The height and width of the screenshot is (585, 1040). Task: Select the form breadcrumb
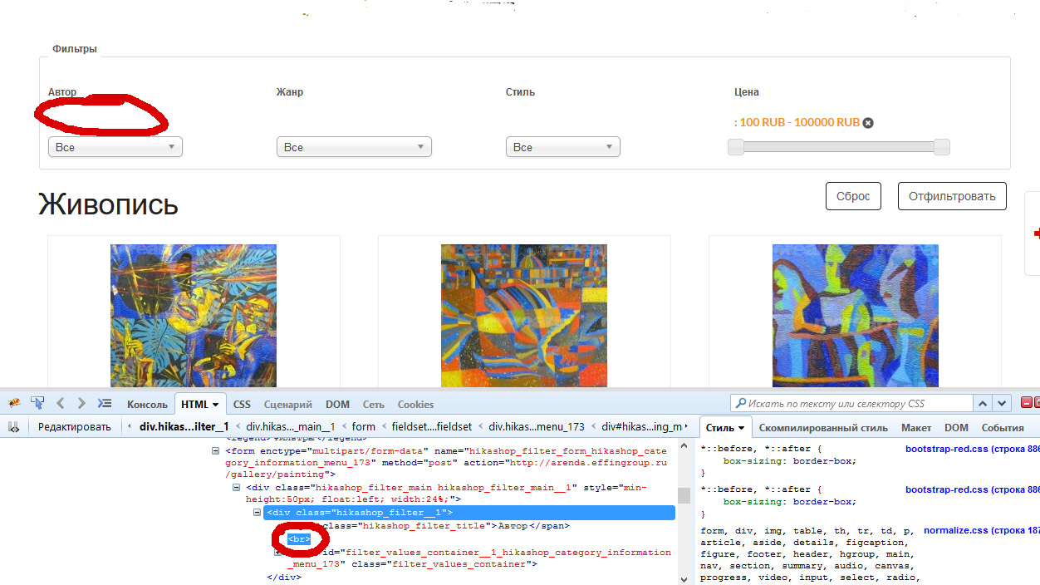pyautogui.click(x=363, y=427)
